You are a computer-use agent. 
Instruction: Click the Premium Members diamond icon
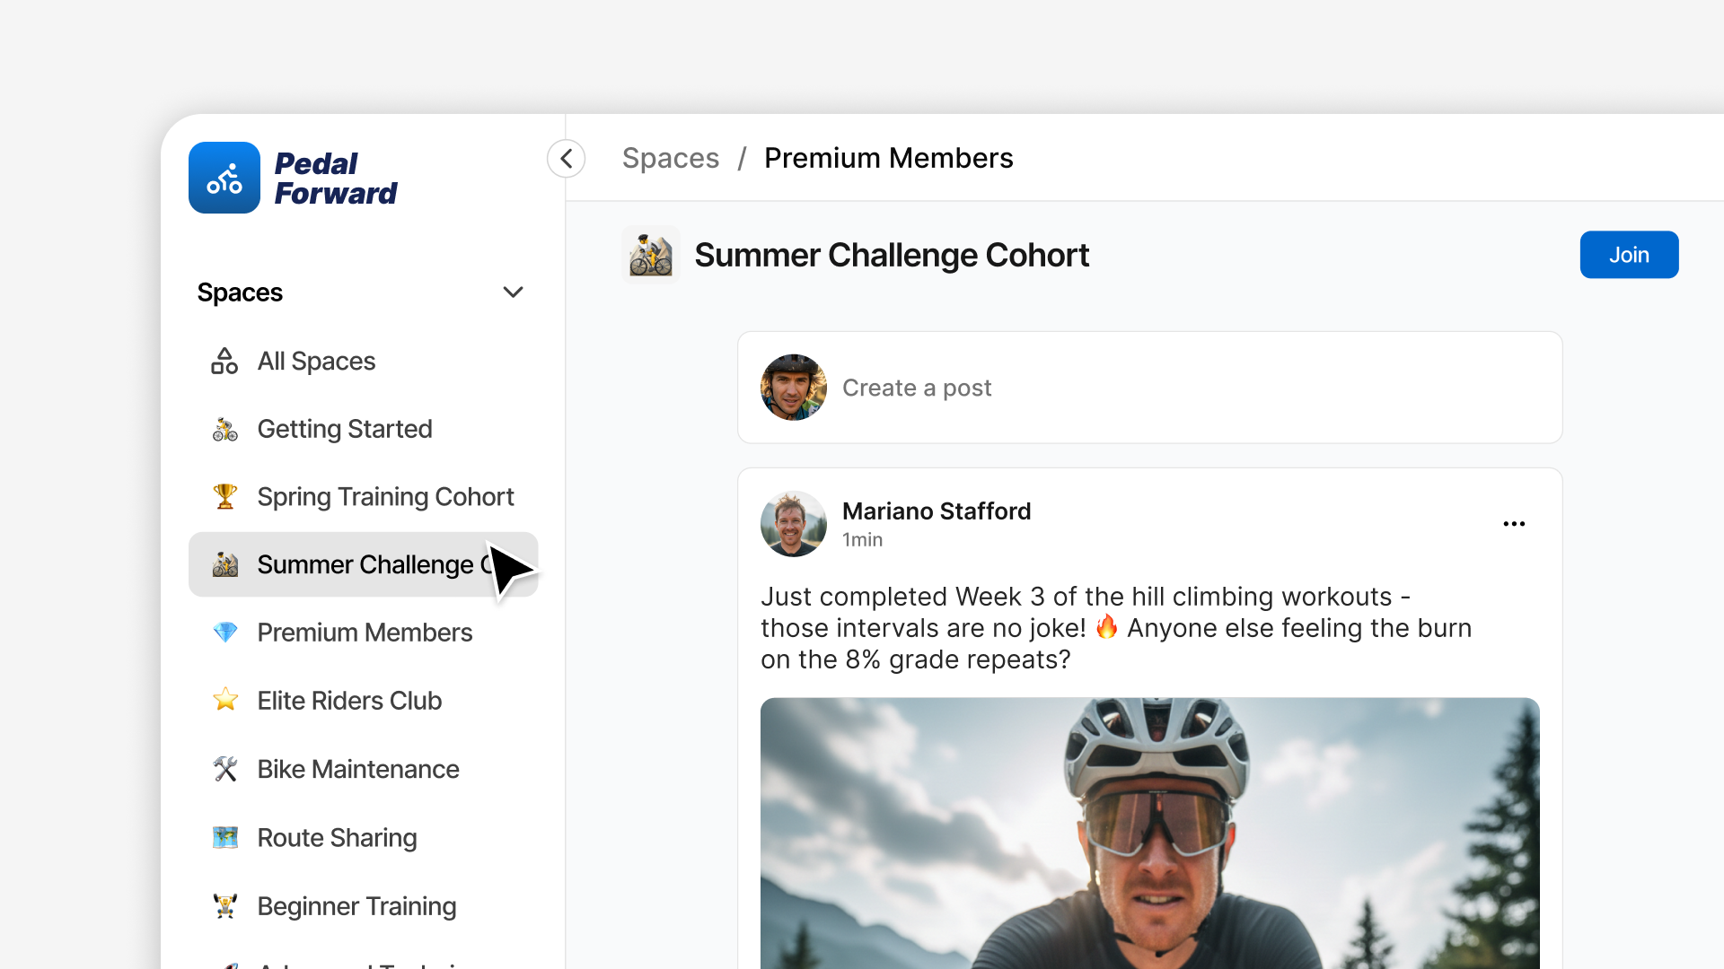pyautogui.click(x=224, y=633)
